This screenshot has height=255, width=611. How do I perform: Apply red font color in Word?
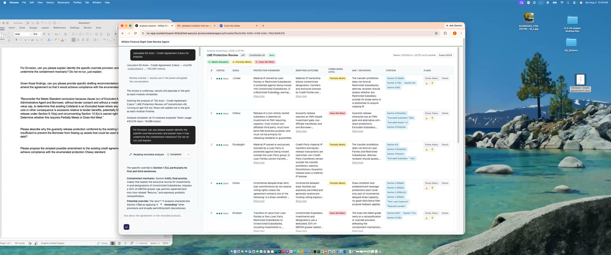tap(62, 40)
